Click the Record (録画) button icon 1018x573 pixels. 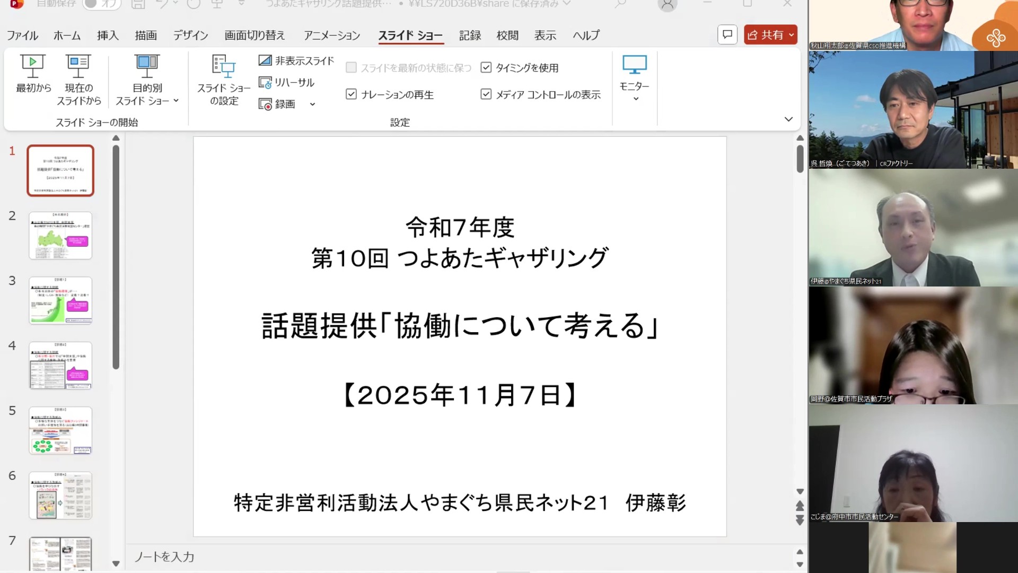(265, 104)
